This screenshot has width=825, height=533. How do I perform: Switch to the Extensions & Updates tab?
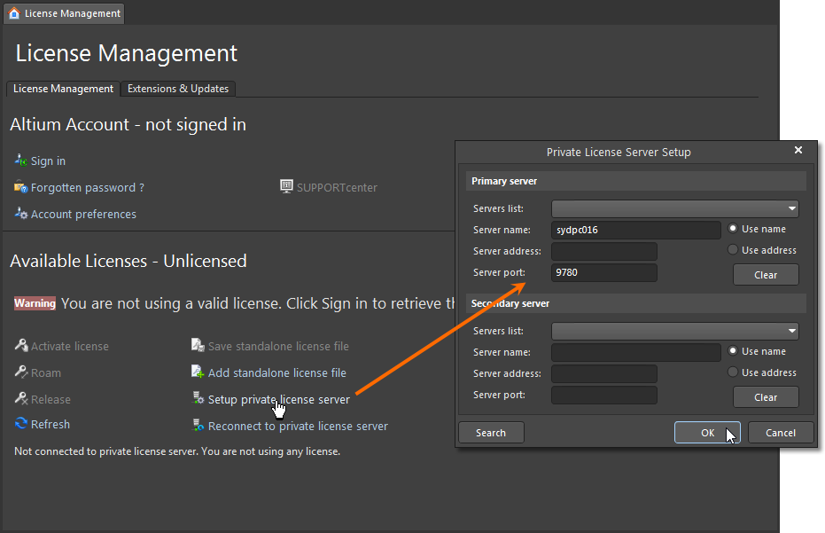[x=178, y=89]
